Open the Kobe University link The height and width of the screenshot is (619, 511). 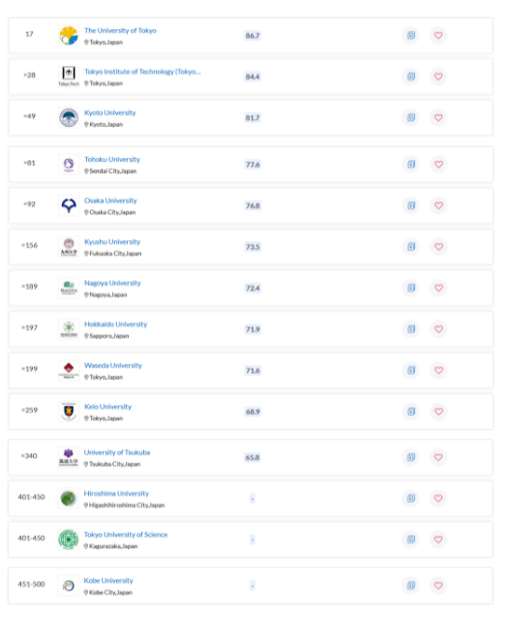pyautogui.click(x=108, y=580)
